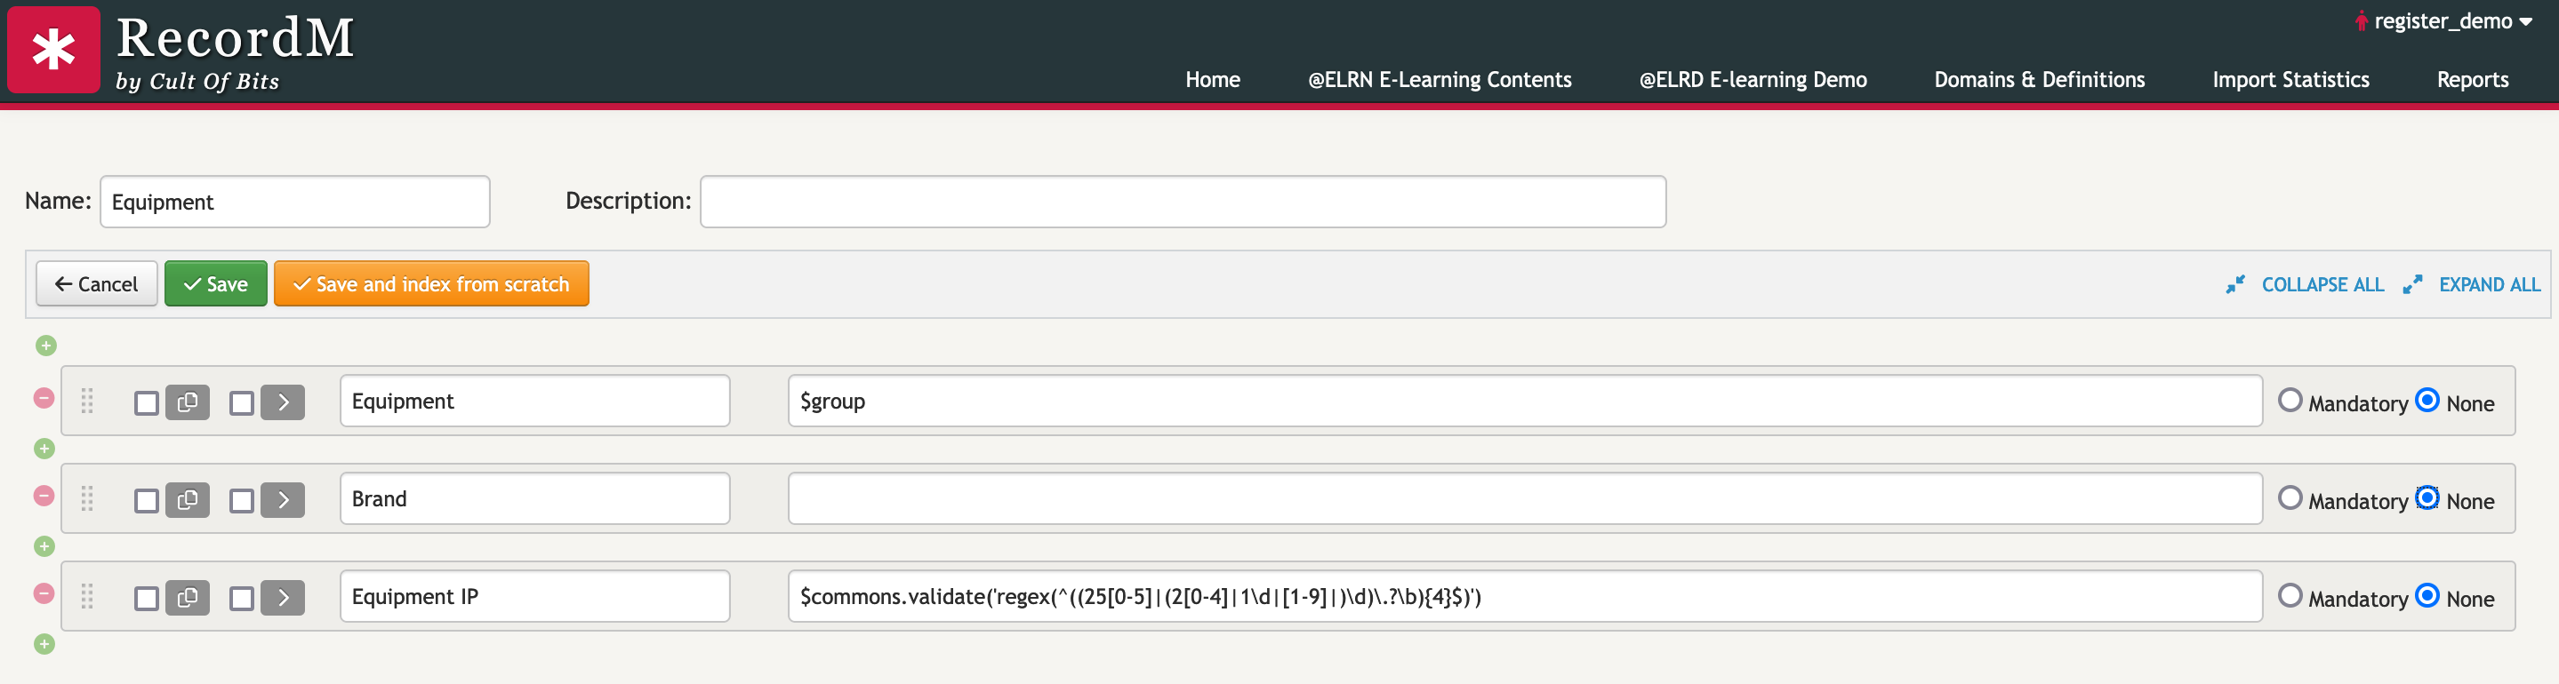Screen dimensions: 2559x684
Task: Click the Cancel button
Action: pos(96,284)
